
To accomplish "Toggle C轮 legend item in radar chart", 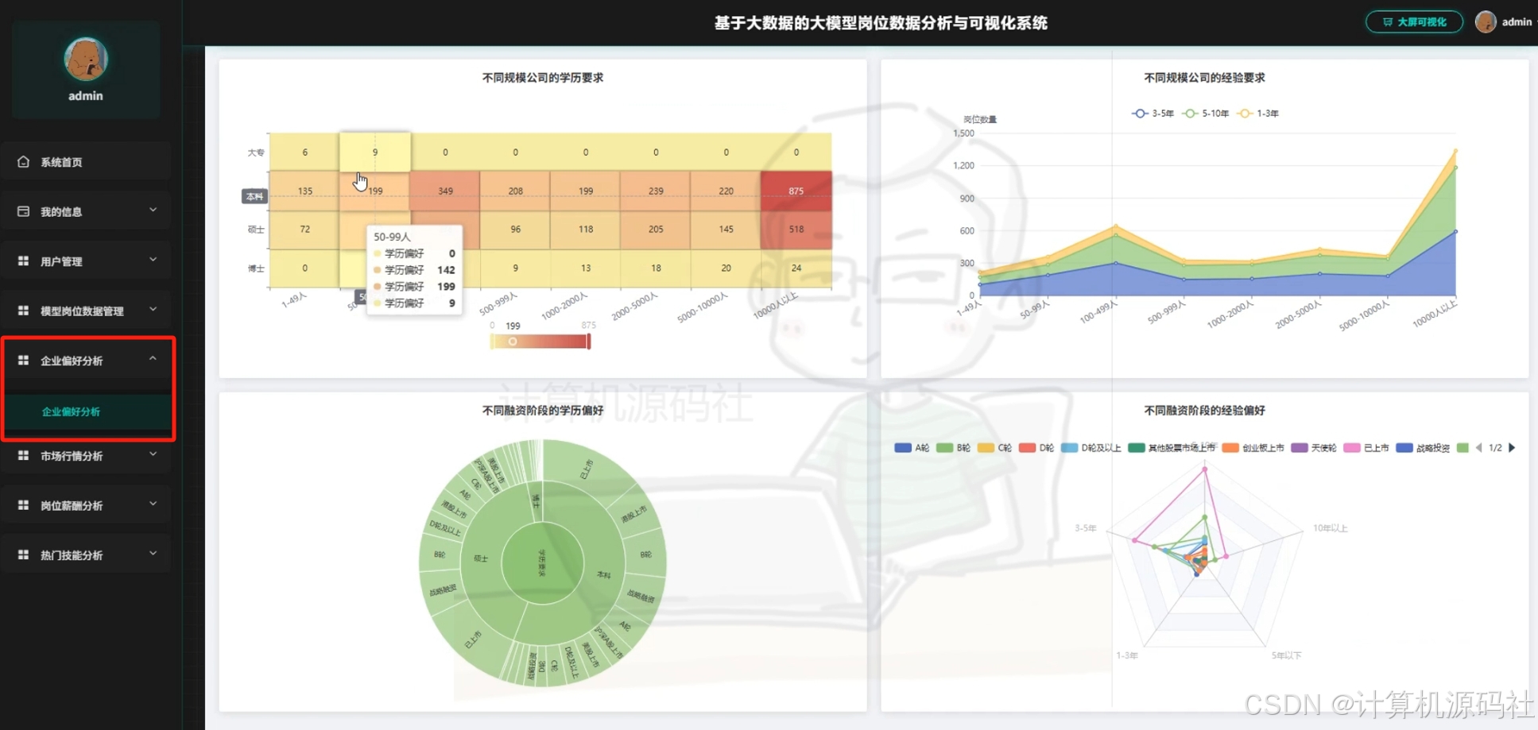I will [x=994, y=448].
